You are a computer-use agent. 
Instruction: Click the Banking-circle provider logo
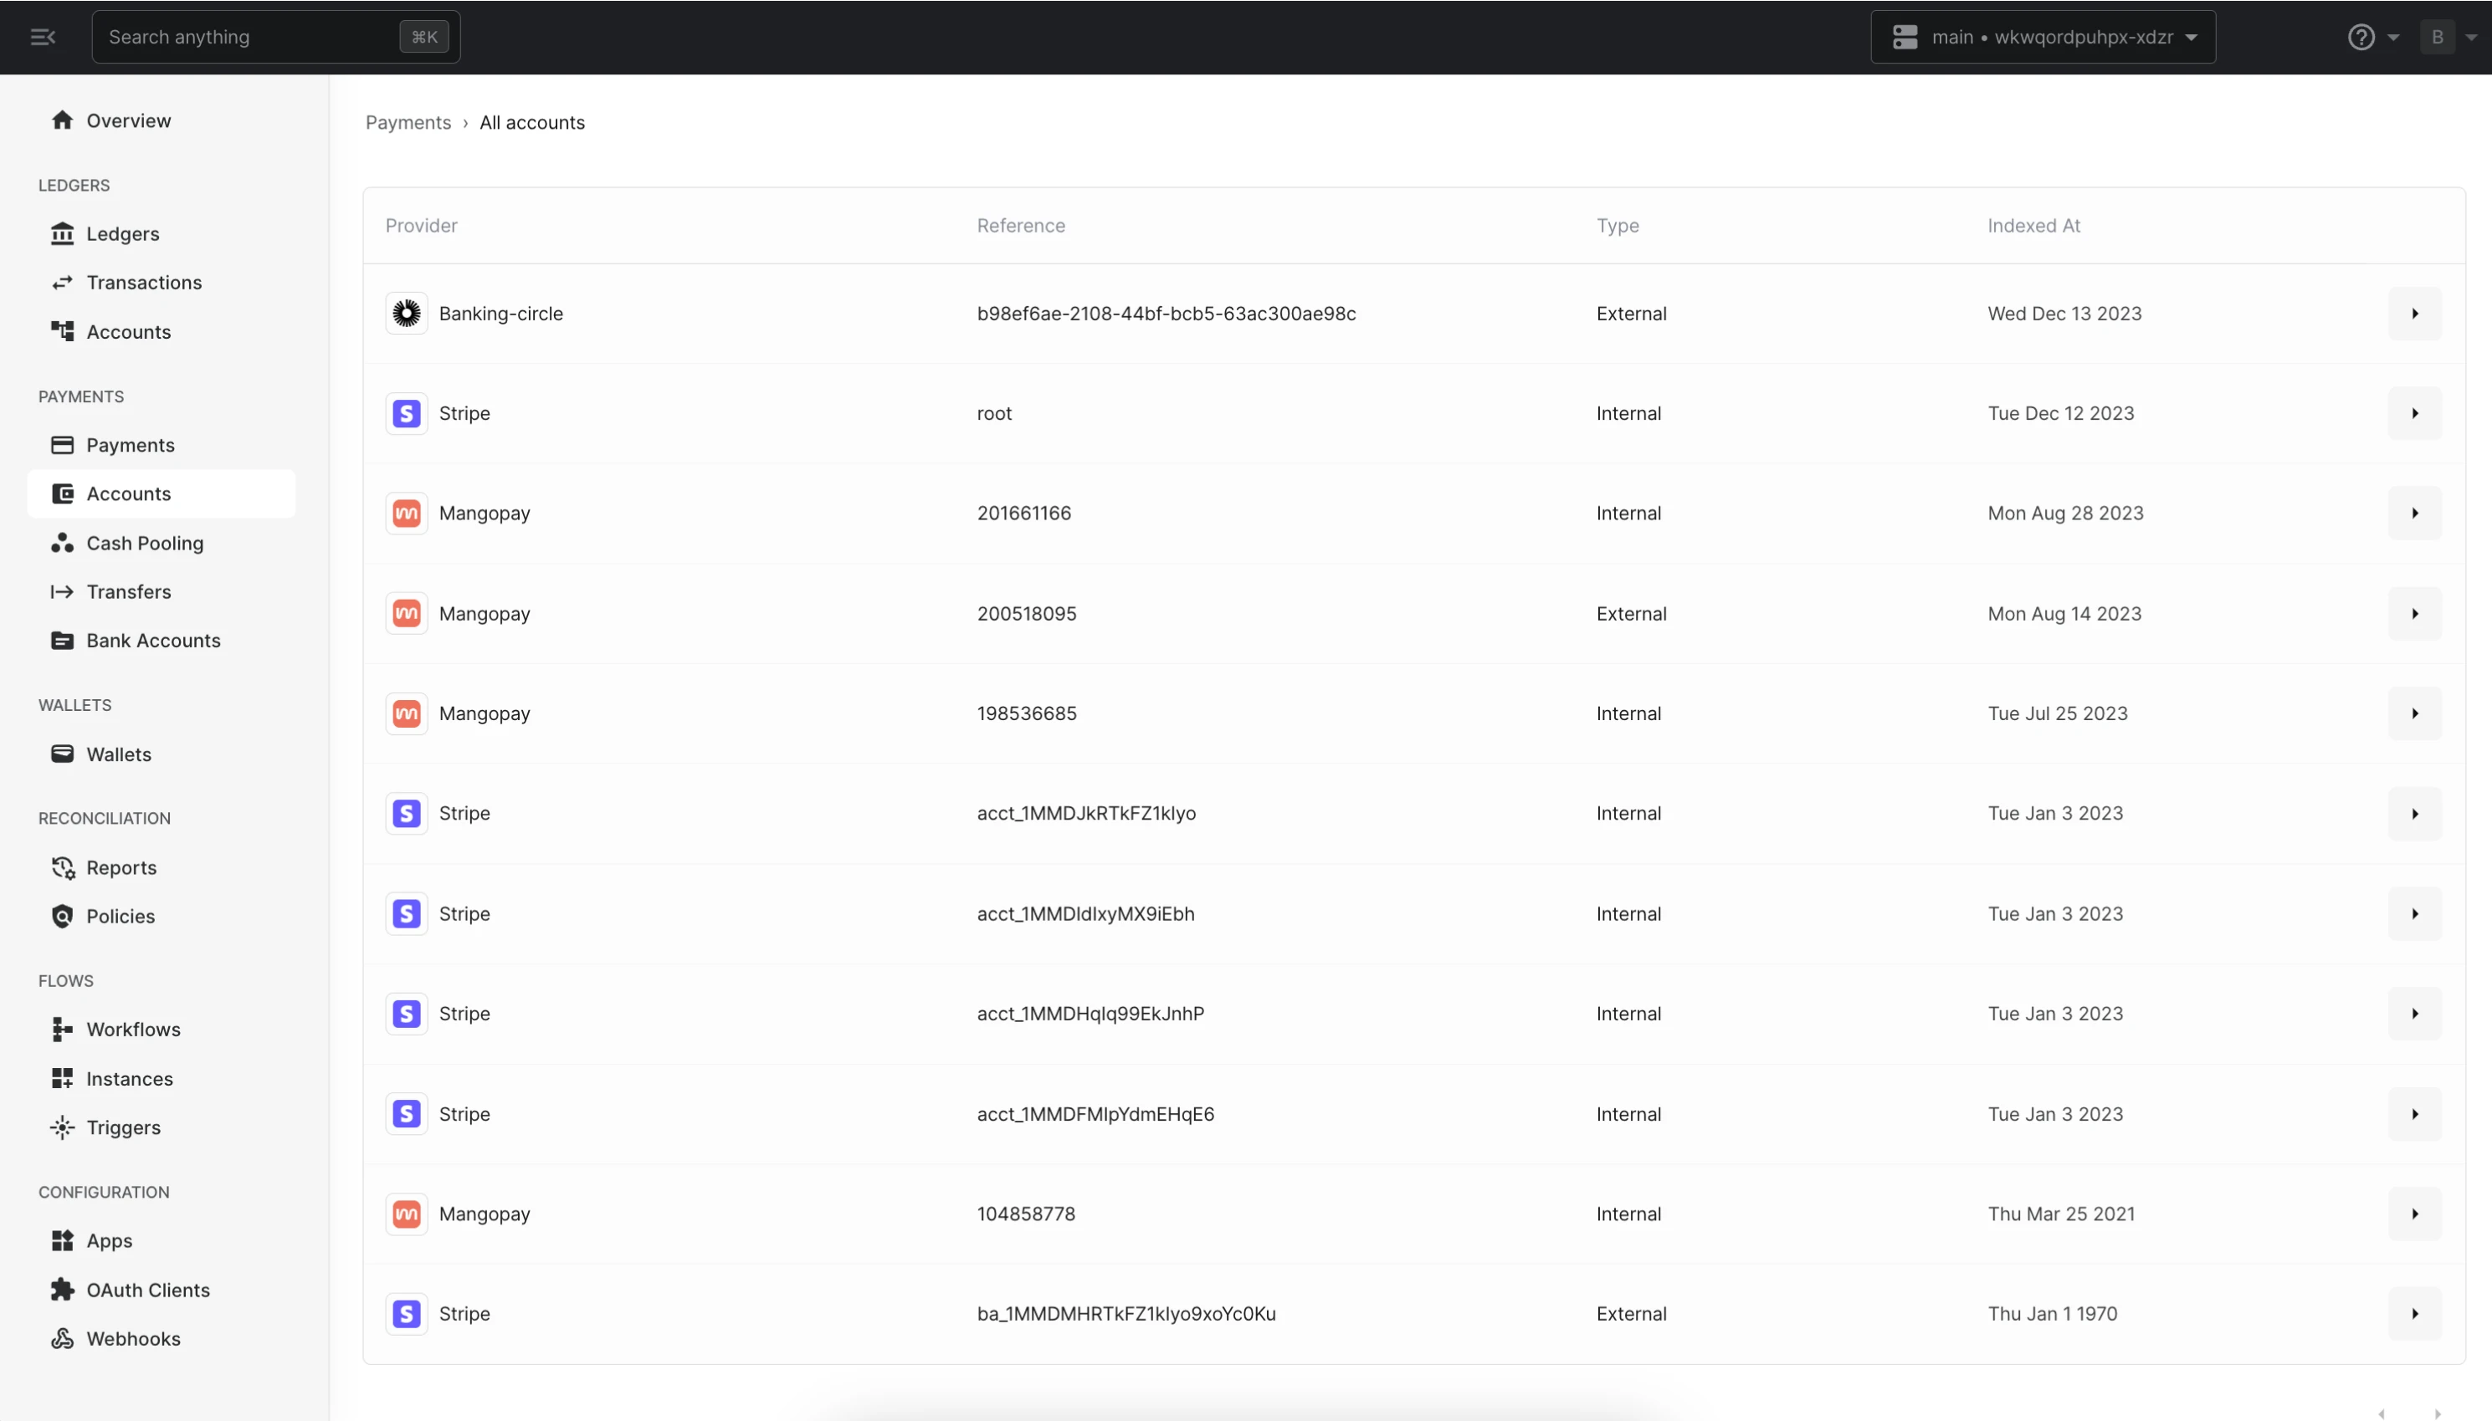point(406,314)
